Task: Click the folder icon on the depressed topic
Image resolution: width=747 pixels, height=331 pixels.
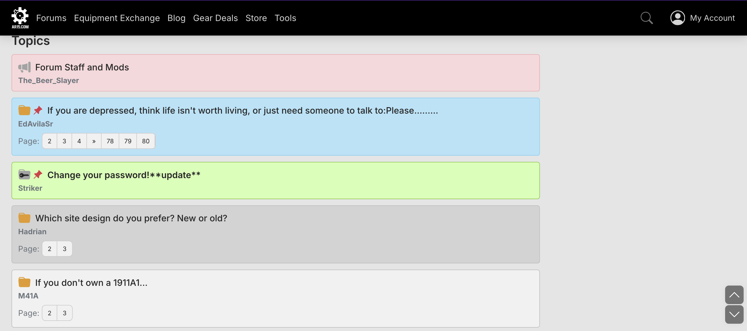Action: pos(24,111)
